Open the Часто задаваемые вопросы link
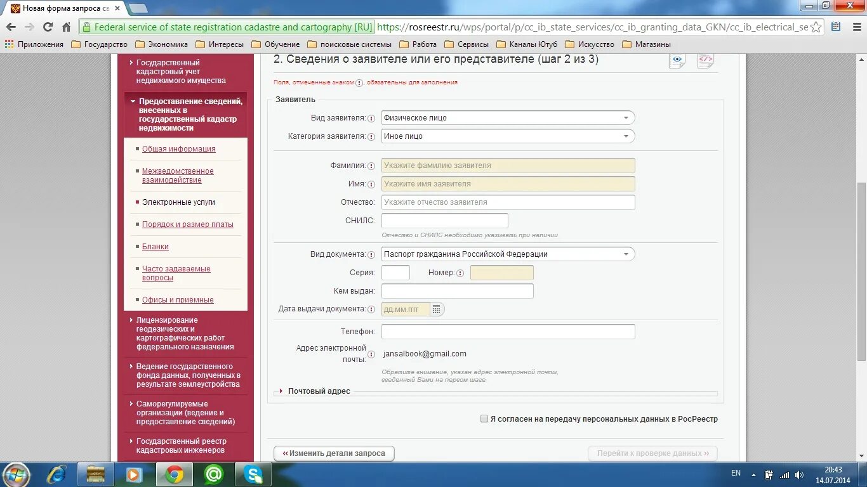This screenshot has height=487, width=867. click(176, 273)
